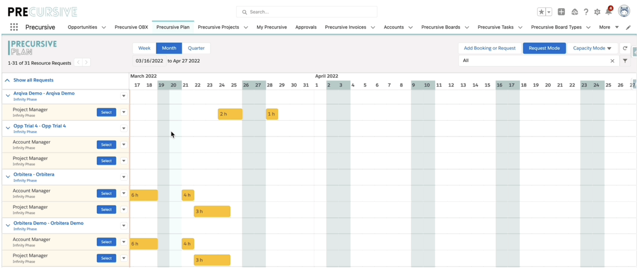The image size is (639, 270).
Task: Expand Precursive Boards dropdown chevron
Action: (x=467, y=27)
